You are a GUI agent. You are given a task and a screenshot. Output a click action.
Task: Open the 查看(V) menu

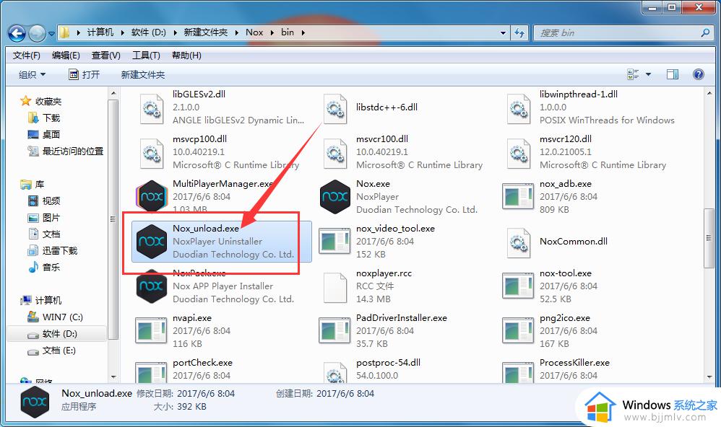(105, 55)
